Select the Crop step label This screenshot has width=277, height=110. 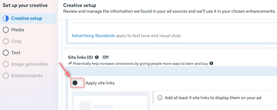click(x=16, y=41)
